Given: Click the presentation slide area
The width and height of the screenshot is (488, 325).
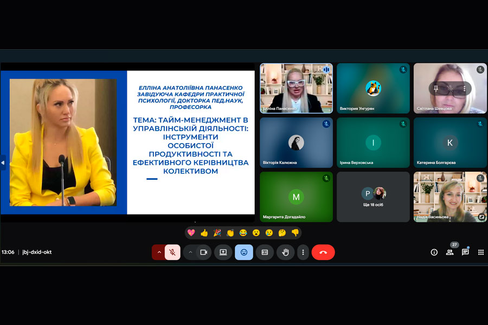Looking at the screenshot, I should [x=127, y=142].
